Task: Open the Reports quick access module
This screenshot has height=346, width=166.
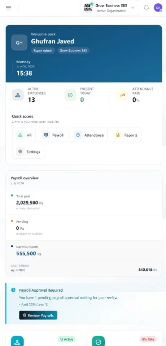Action: (x=126, y=135)
